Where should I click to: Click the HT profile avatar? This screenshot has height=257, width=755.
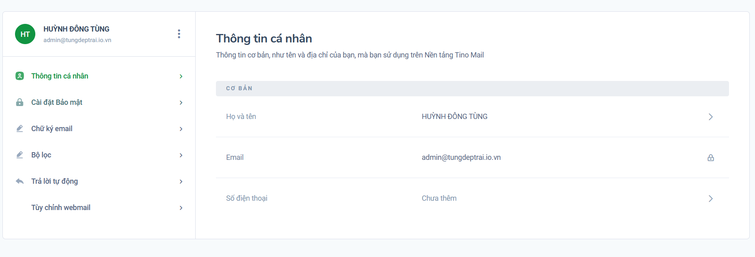point(25,34)
